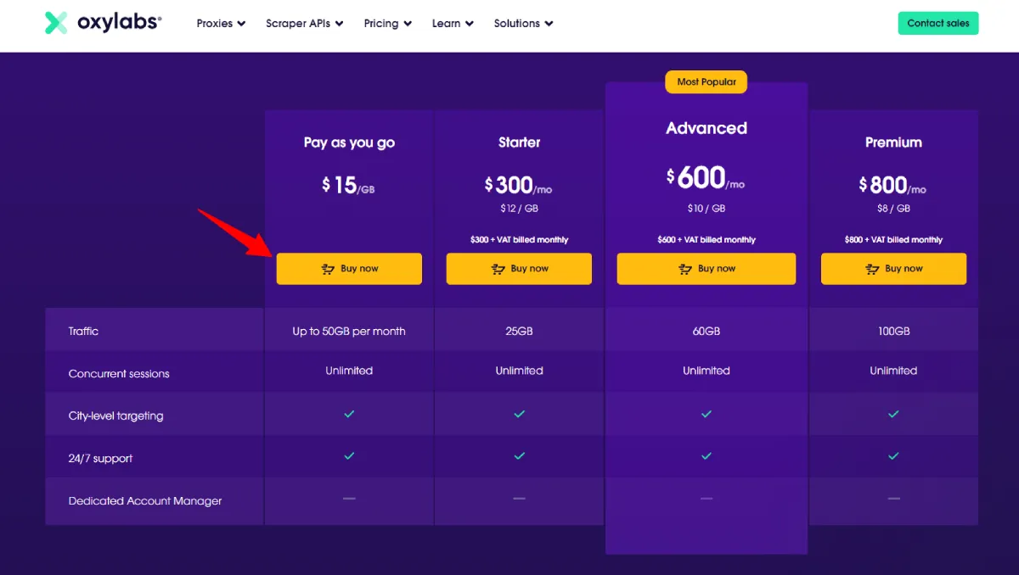
Task: Click 24/7 support checkmark for Premium
Action: point(893,456)
